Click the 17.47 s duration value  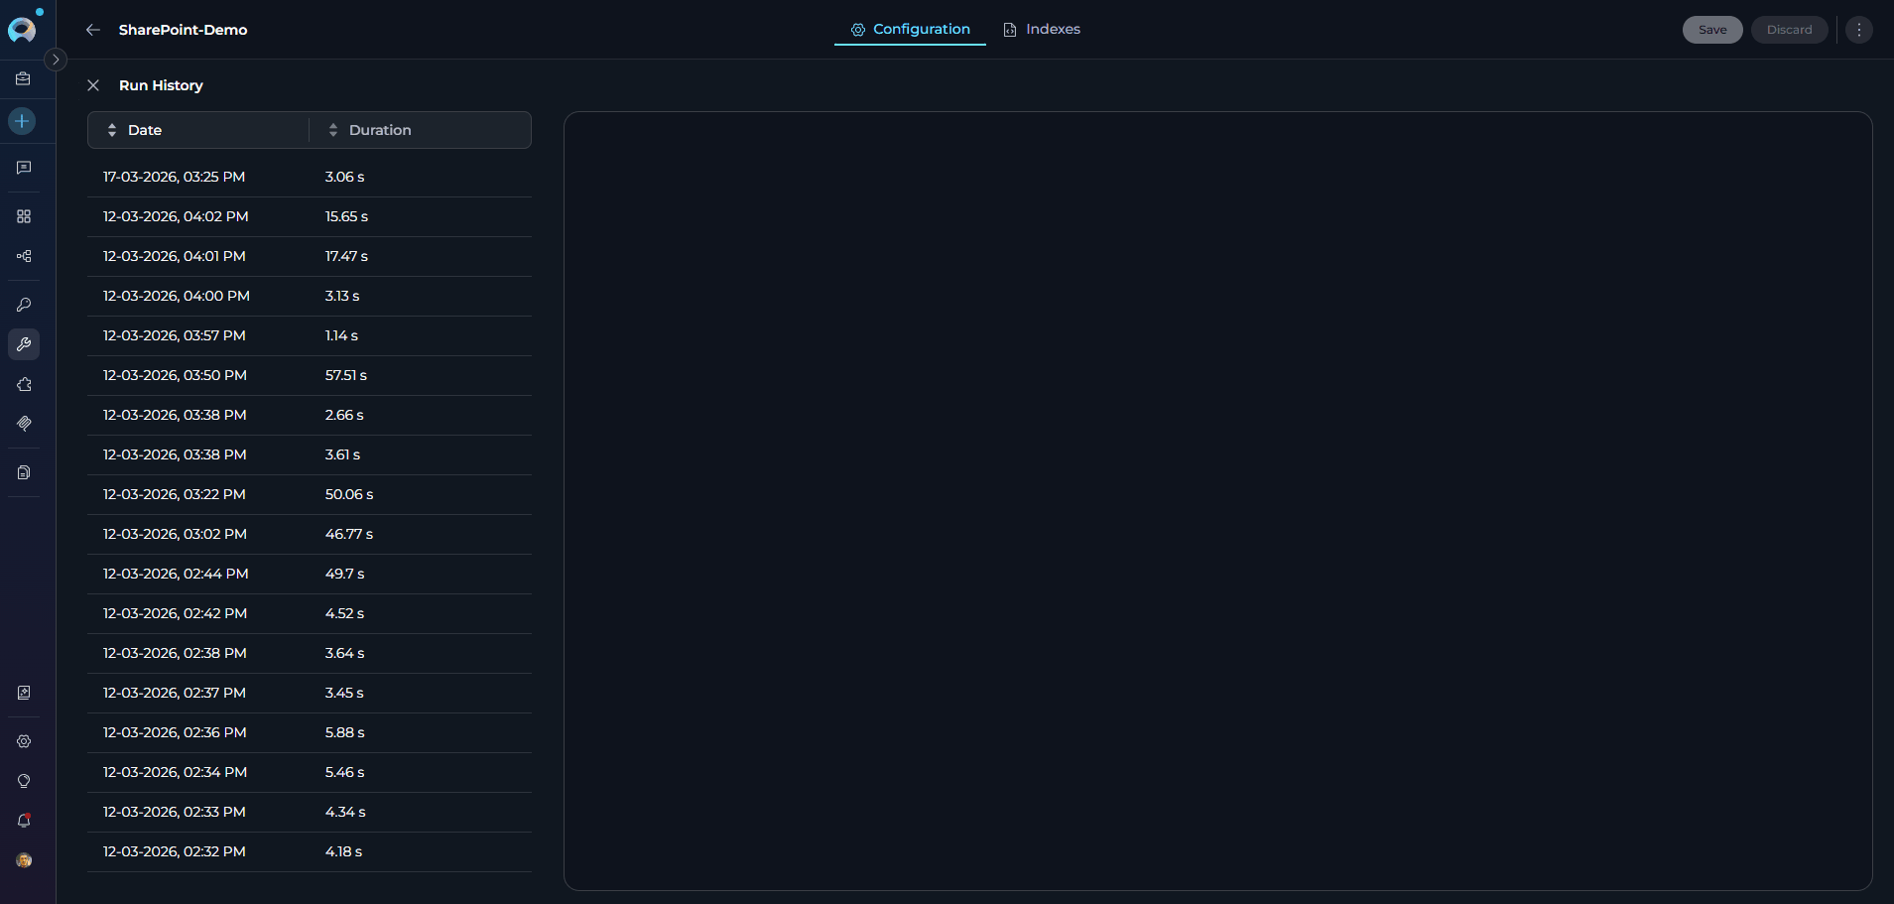pos(346,256)
